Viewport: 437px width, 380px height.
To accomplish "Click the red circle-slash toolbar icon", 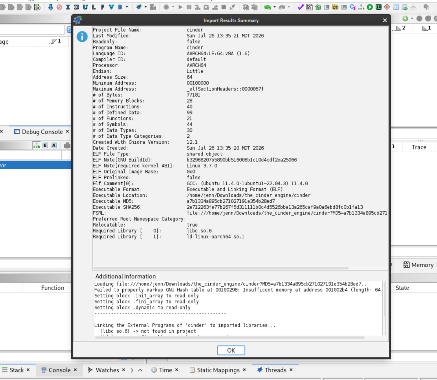I will click(x=59, y=7).
